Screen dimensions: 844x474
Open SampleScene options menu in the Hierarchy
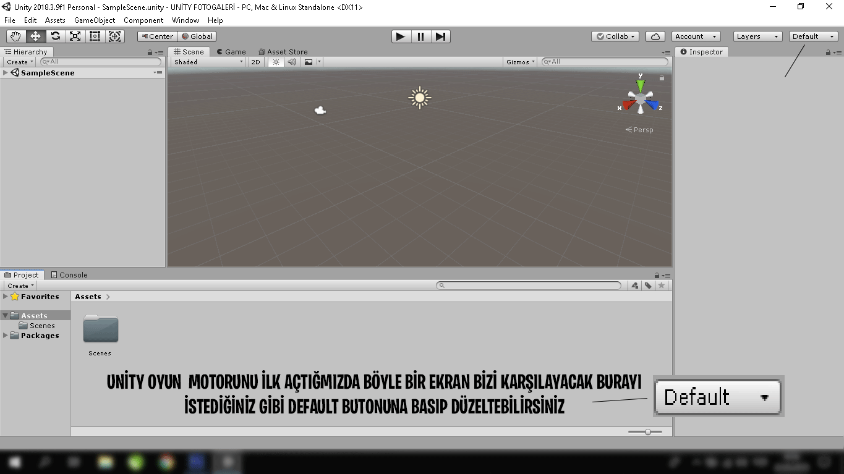pyautogui.click(x=158, y=73)
